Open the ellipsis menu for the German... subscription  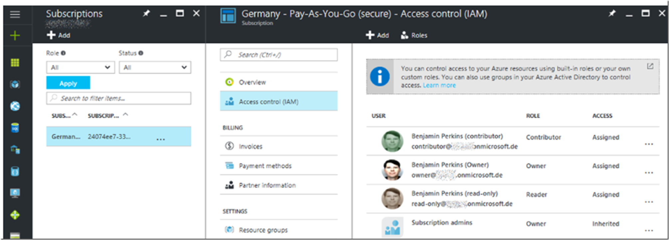click(161, 139)
